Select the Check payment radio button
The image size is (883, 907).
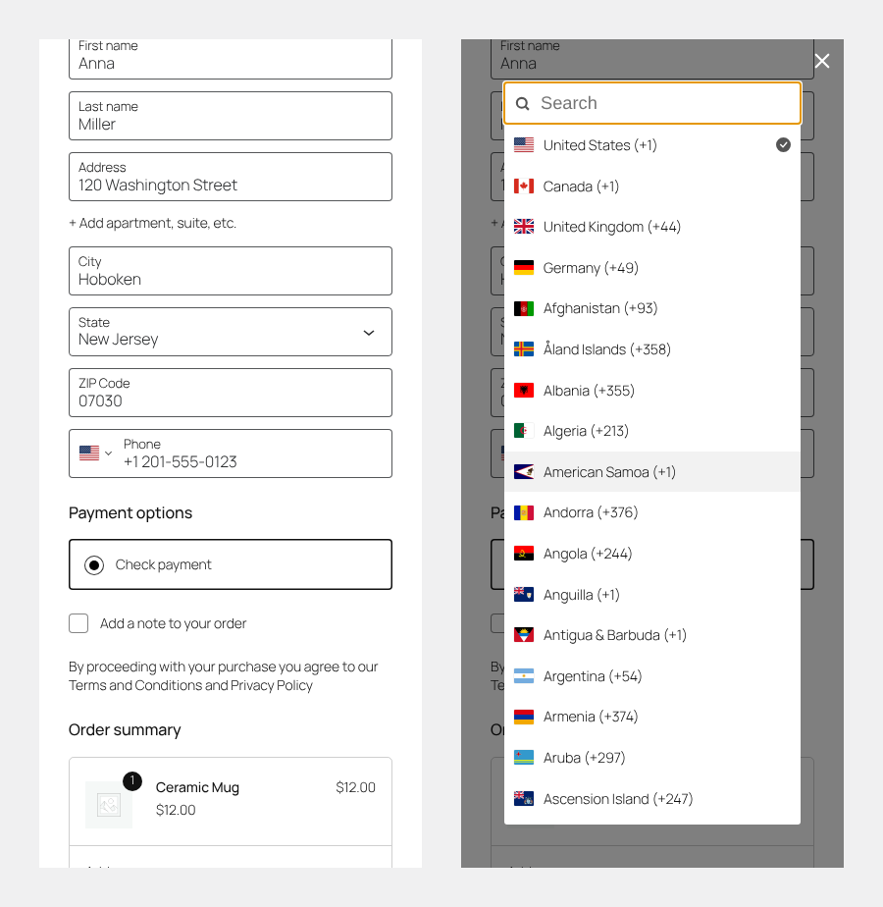point(93,565)
